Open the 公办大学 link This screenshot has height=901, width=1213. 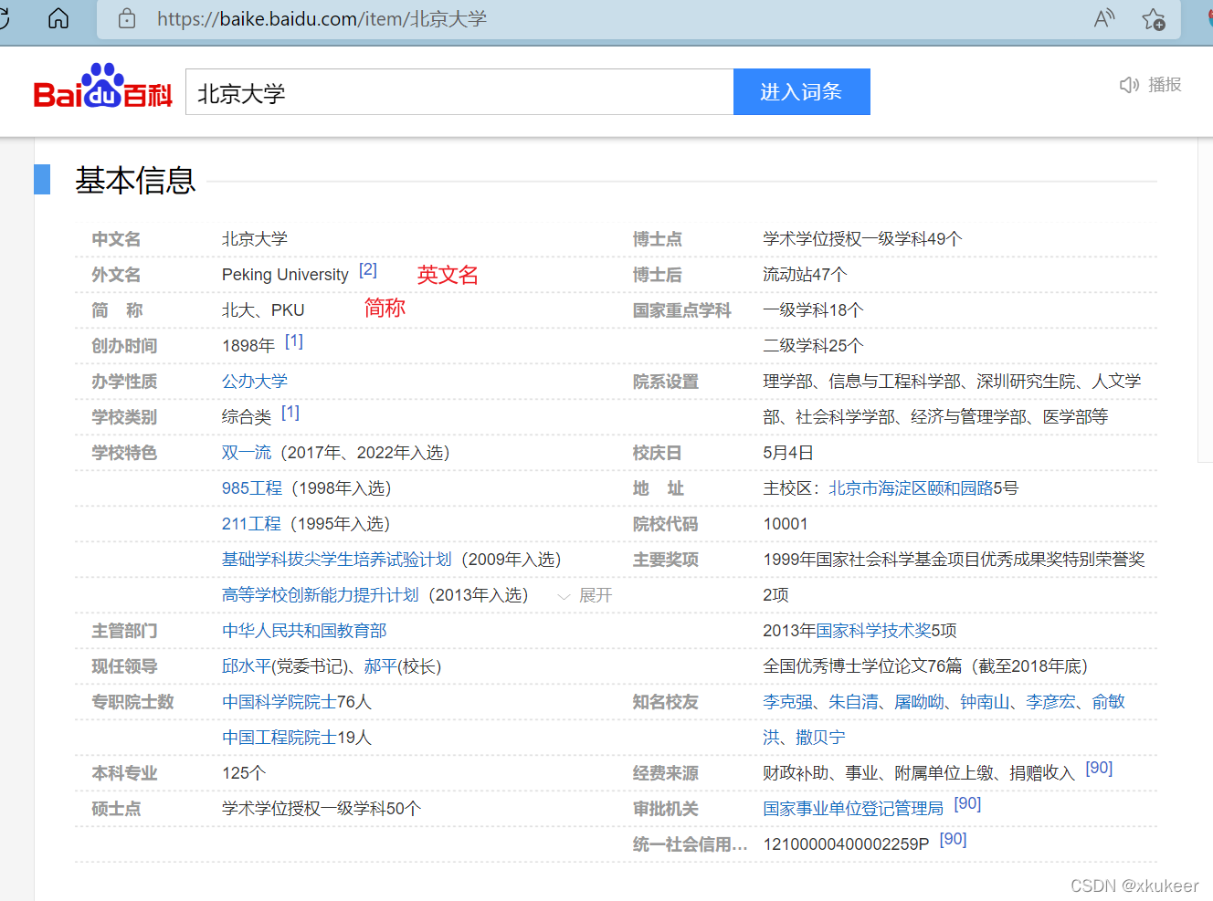(x=255, y=382)
